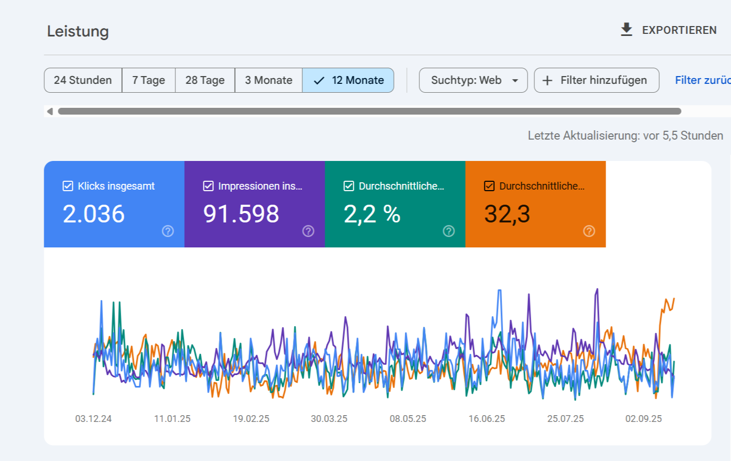Click the plus icon in Filter hinzufügen
This screenshot has height=461, width=731.
pos(547,81)
